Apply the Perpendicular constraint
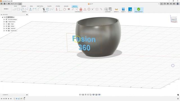180x101 pixels. click(77, 9)
